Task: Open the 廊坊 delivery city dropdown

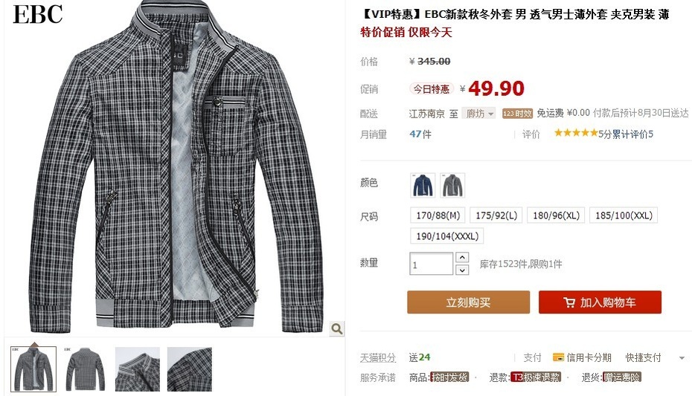Action: click(479, 114)
